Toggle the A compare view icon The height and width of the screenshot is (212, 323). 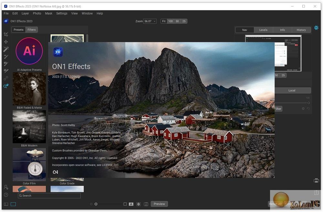pos(131,204)
